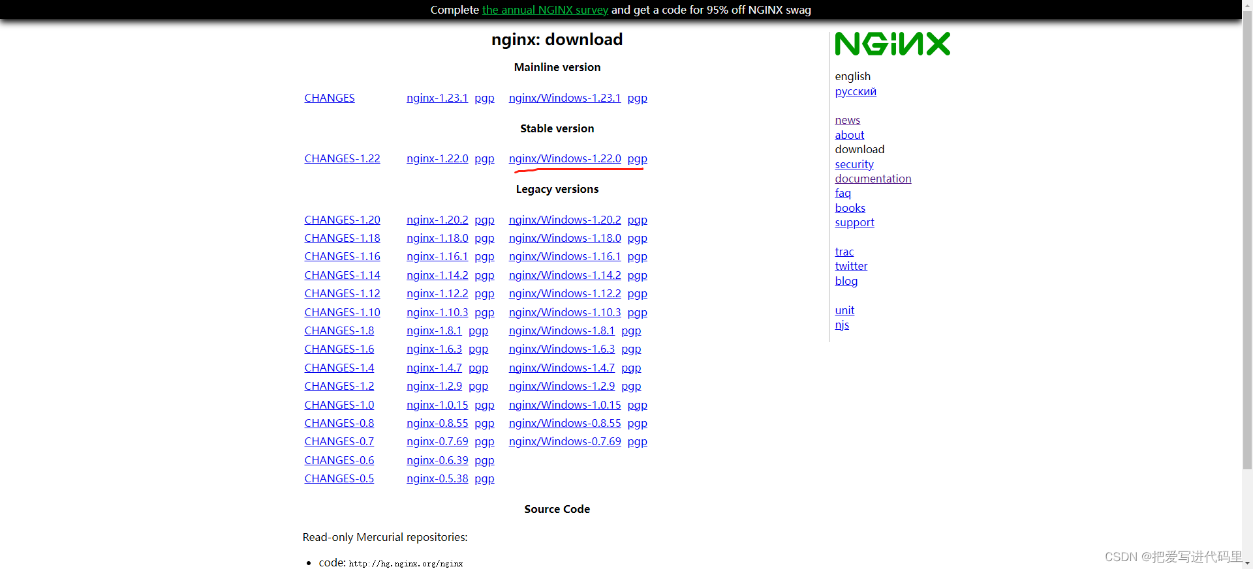Open the news page
1253x569 pixels.
(848, 120)
